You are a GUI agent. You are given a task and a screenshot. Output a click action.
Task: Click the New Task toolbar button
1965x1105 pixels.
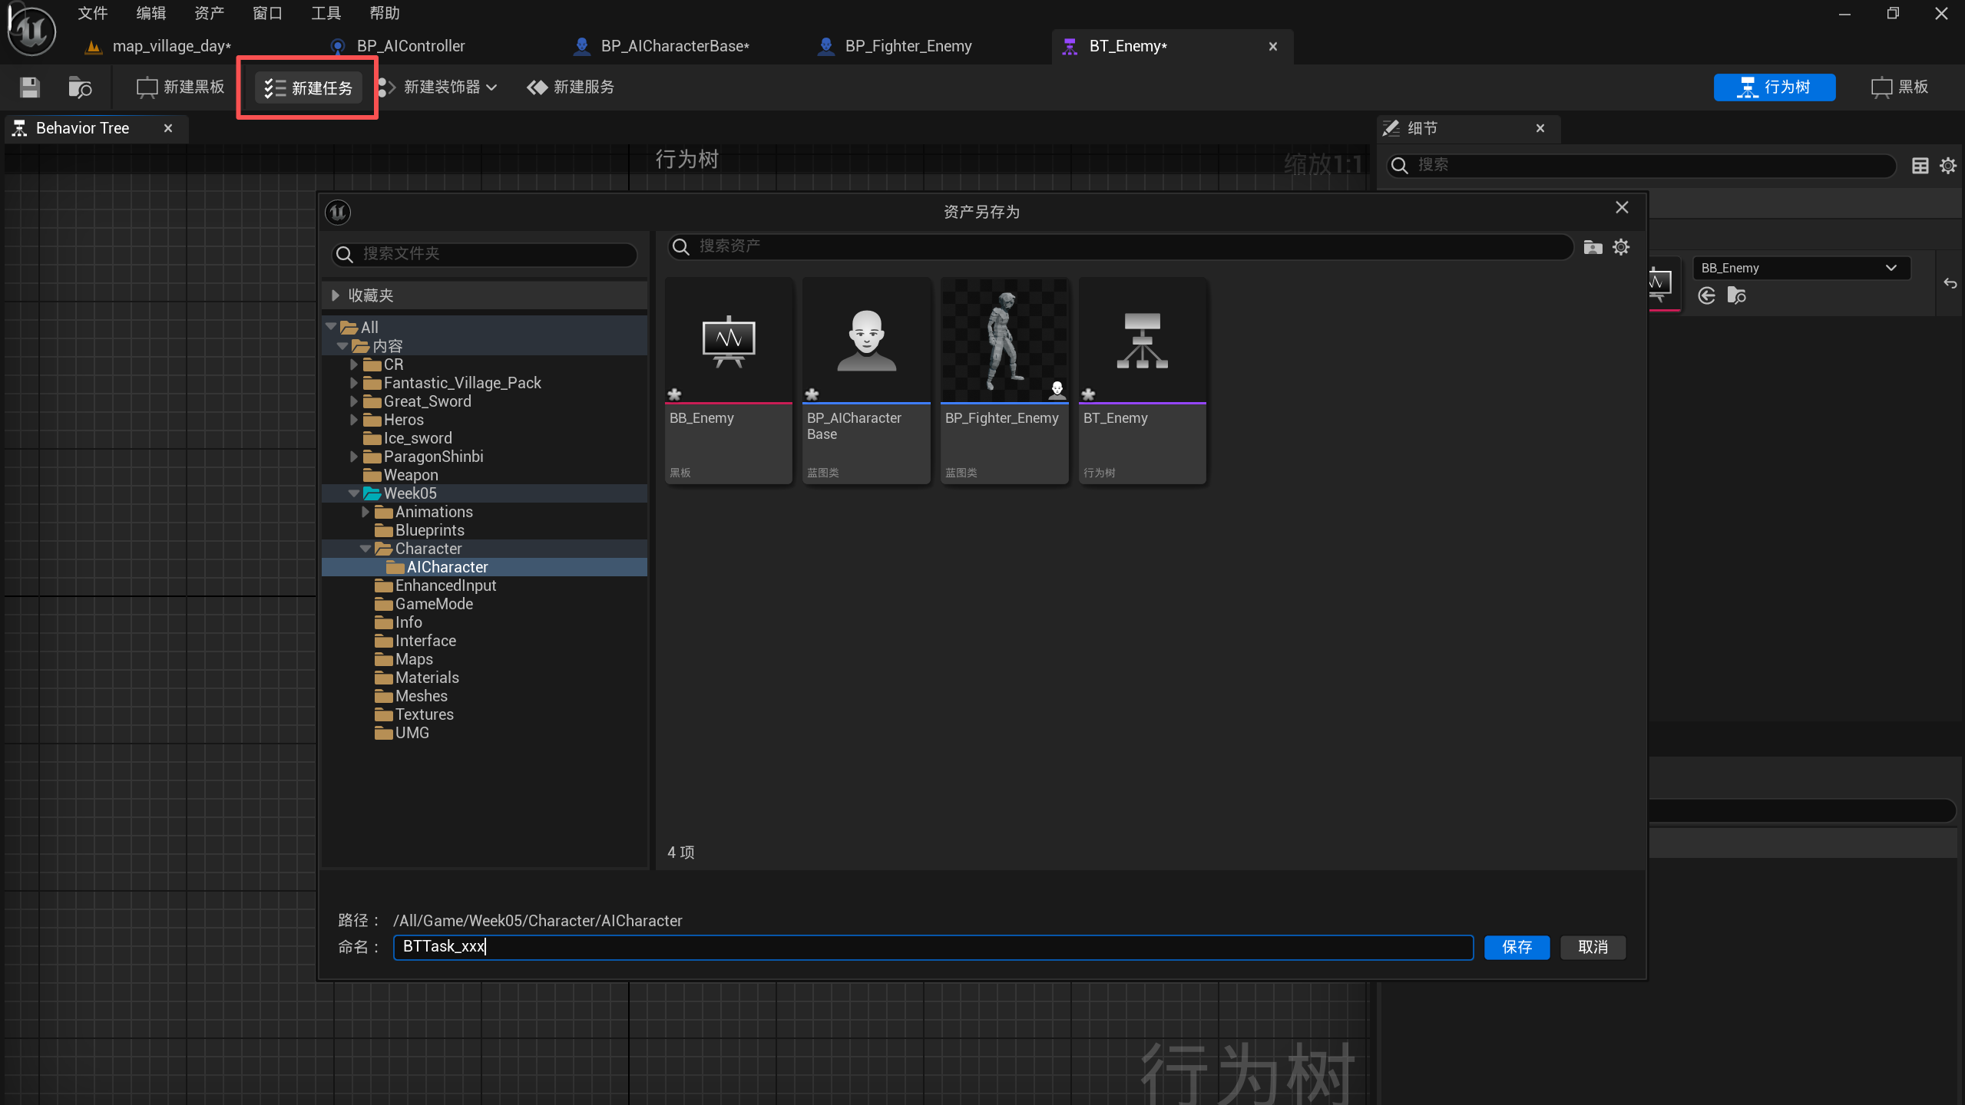coord(308,88)
